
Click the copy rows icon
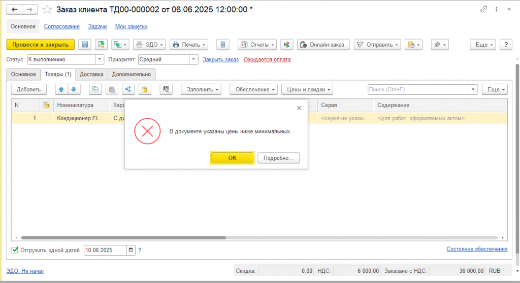[x=95, y=89]
